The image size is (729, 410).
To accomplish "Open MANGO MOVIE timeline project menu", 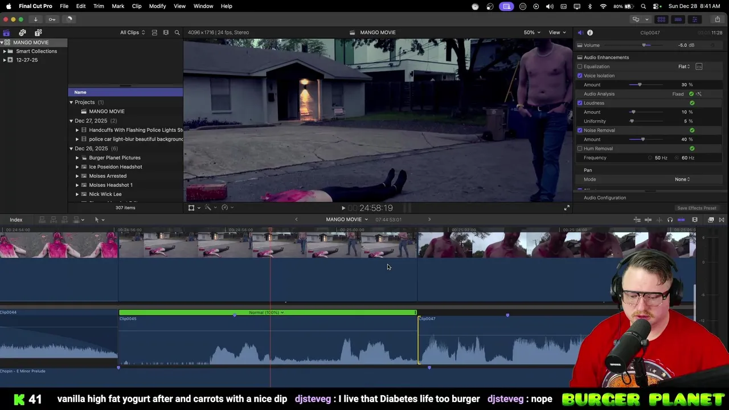I will pos(347,220).
